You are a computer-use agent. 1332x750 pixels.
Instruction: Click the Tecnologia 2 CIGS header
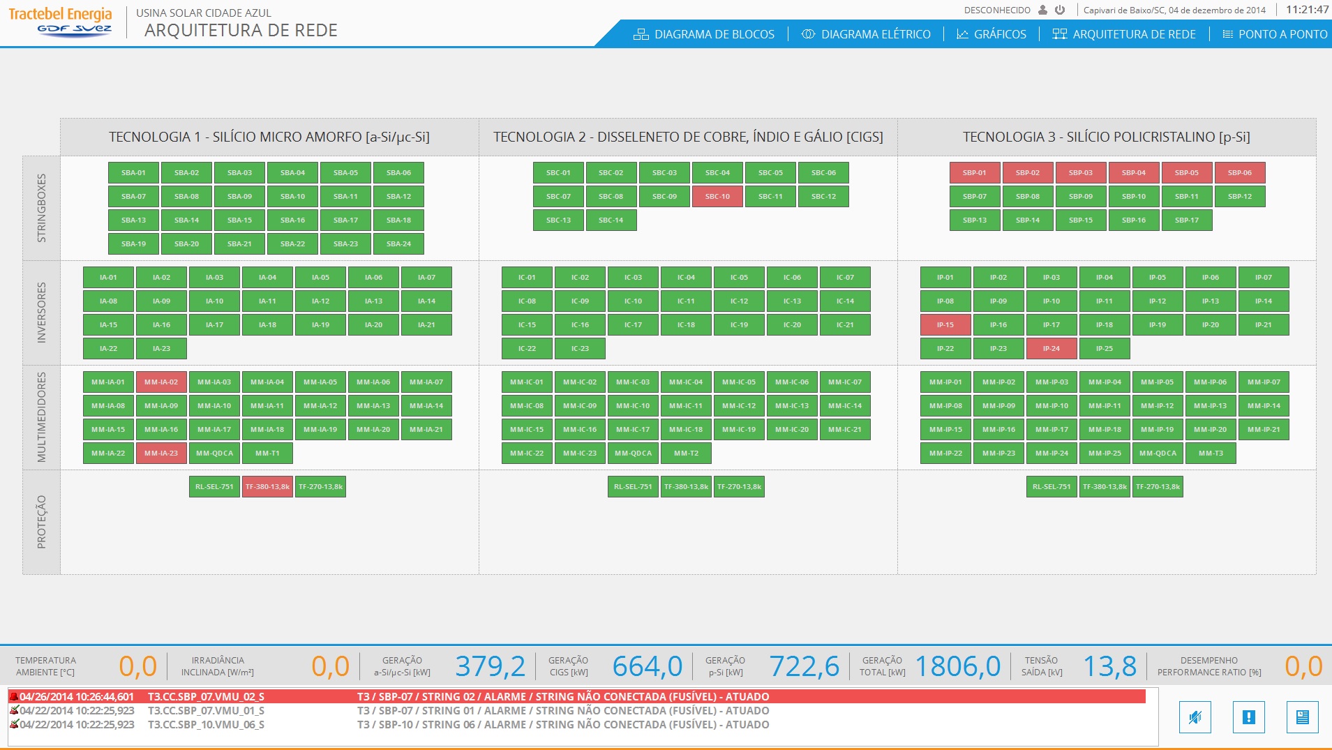tap(688, 137)
